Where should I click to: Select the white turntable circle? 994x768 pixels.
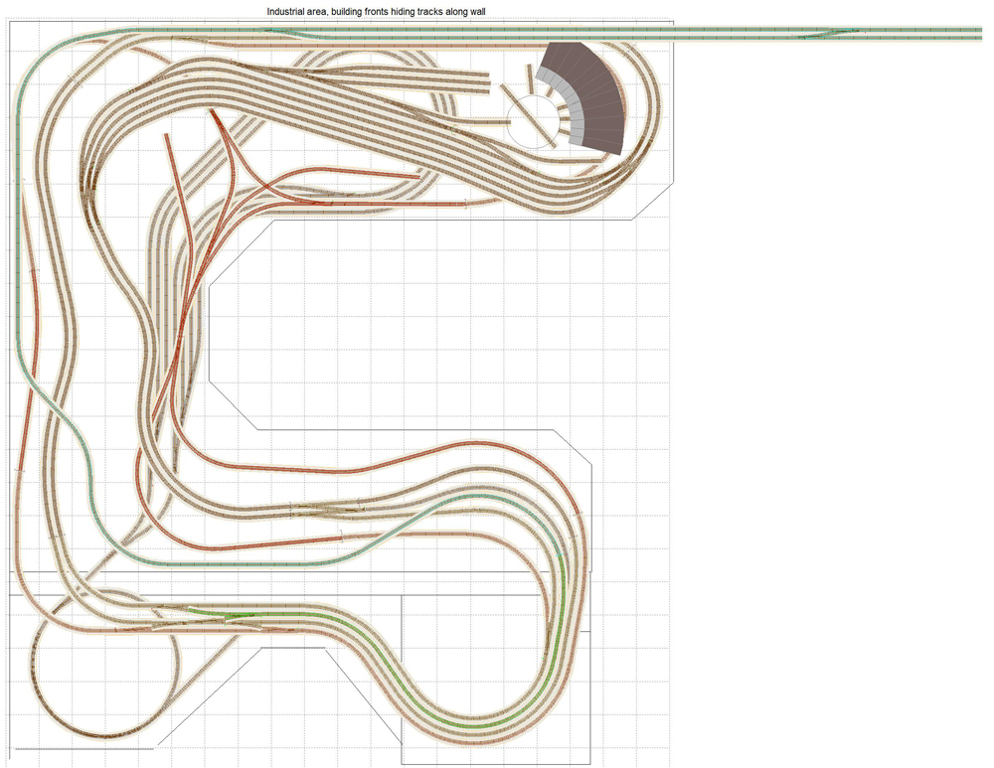click(x=535, y=121)
